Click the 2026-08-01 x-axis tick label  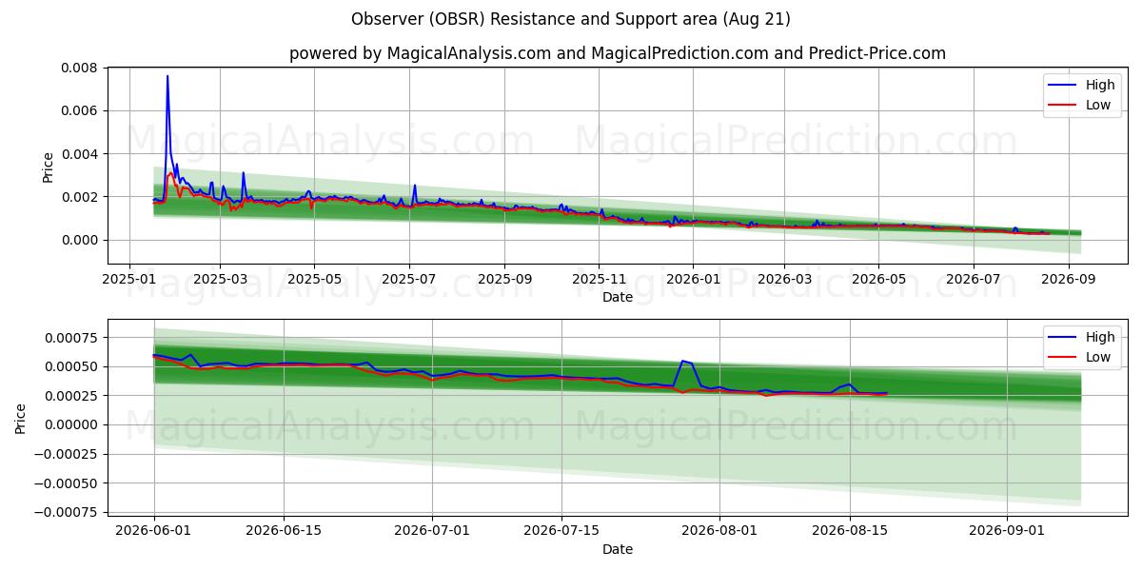click(719, 532)
